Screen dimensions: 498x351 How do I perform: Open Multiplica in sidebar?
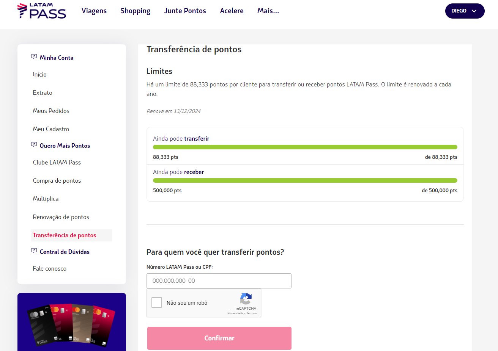coord(46,199)
